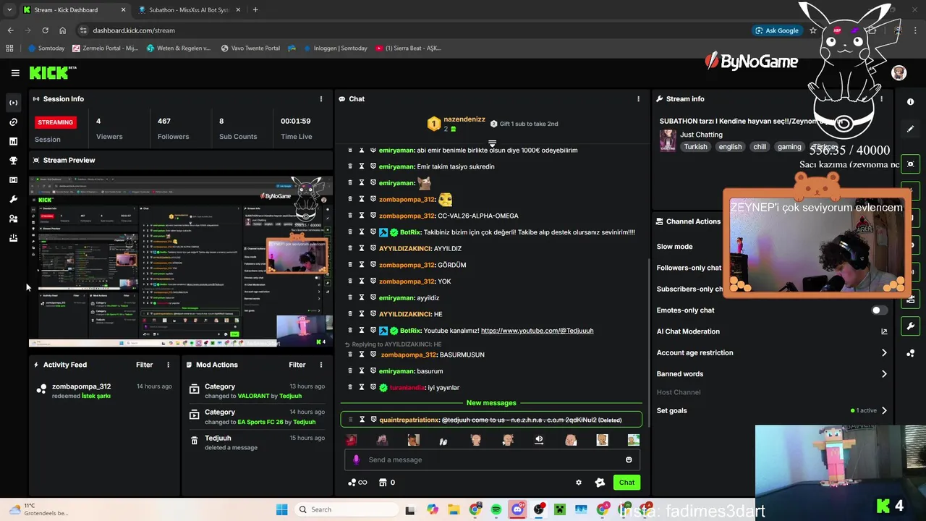Open AI Chat Moderation external link icon
Viewport: 926px width, 521px height.
884,331
